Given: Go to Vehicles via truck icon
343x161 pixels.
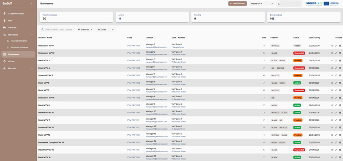Looking at the screenshot, I should pos(4,27).
